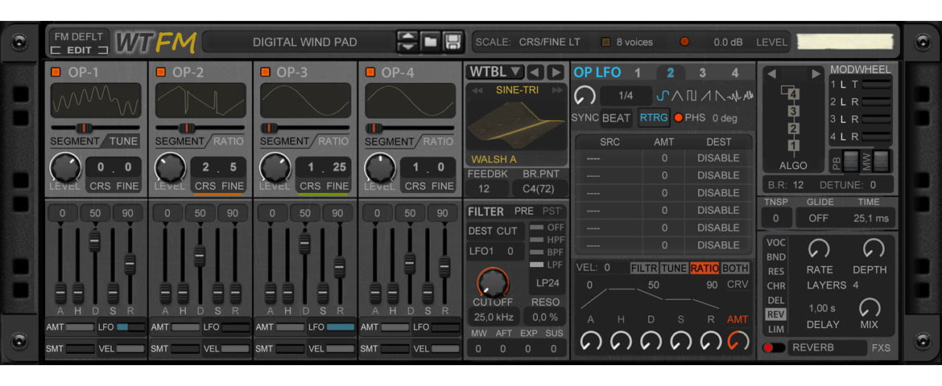
Task: Set velocity target to FILTR
Action: tap(644, 269)
